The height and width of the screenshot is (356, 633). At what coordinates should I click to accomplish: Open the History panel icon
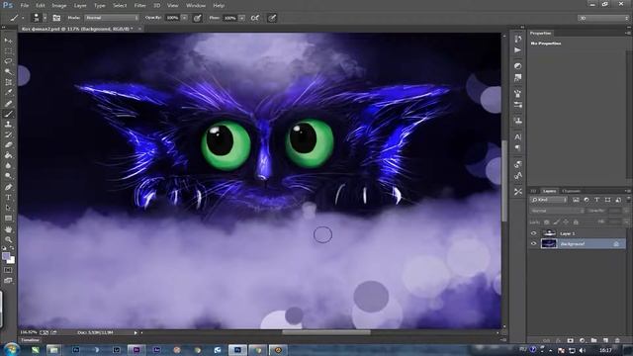coord(518,39)
